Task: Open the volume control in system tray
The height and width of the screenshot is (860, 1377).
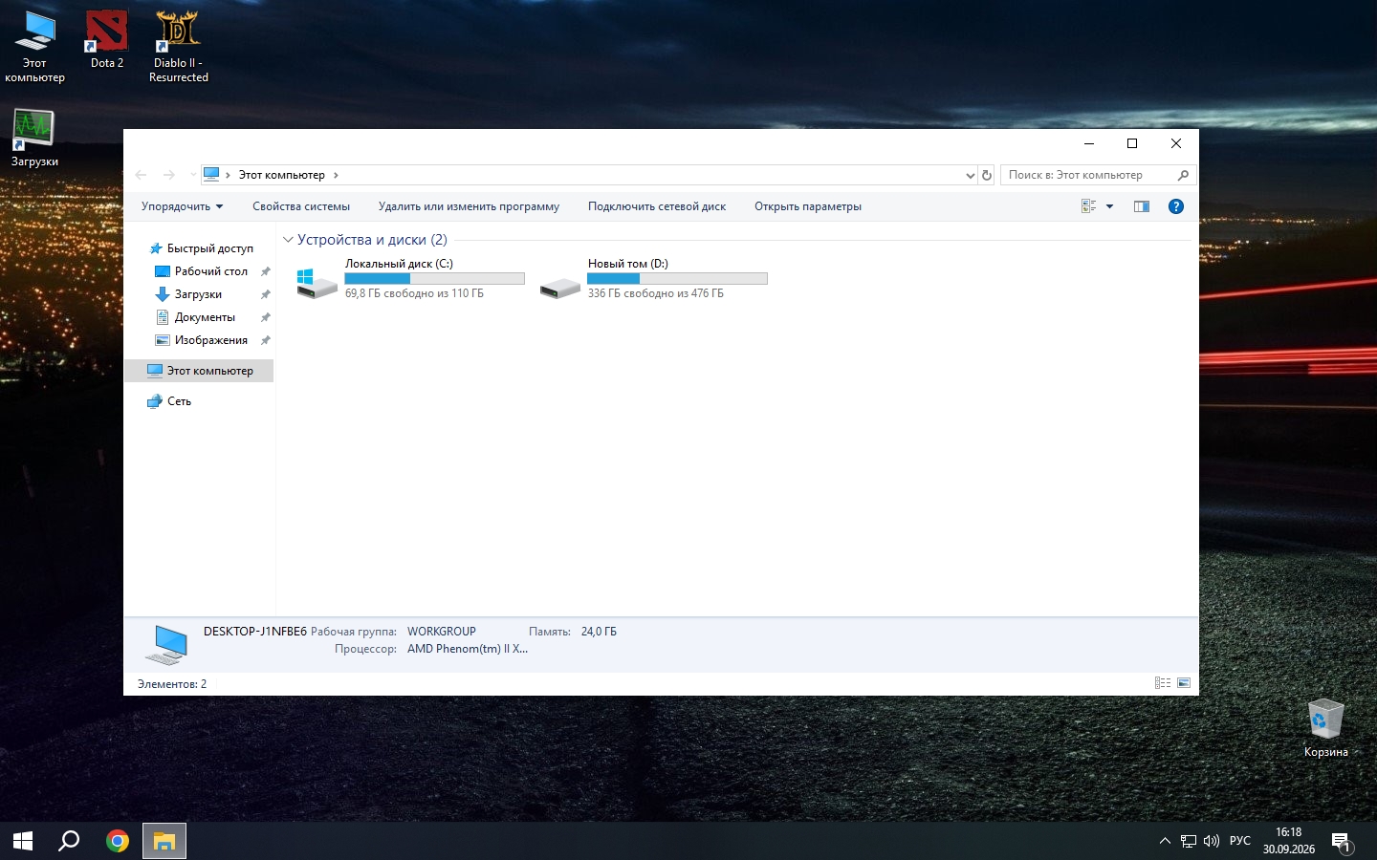Action: [x=1212, y=841]
